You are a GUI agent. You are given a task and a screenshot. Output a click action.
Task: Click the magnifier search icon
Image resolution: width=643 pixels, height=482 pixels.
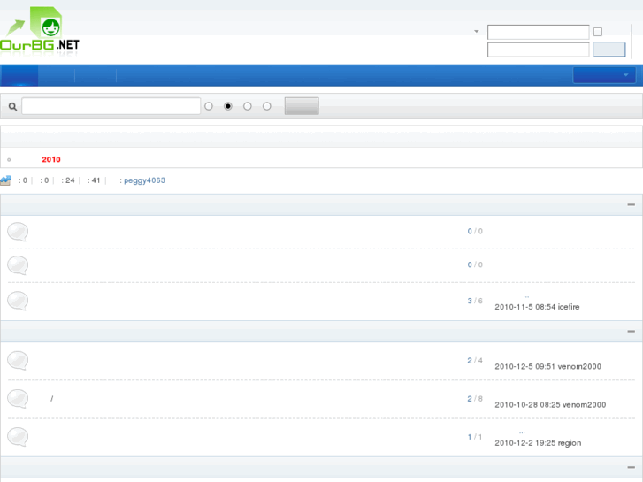click(12, 107)
